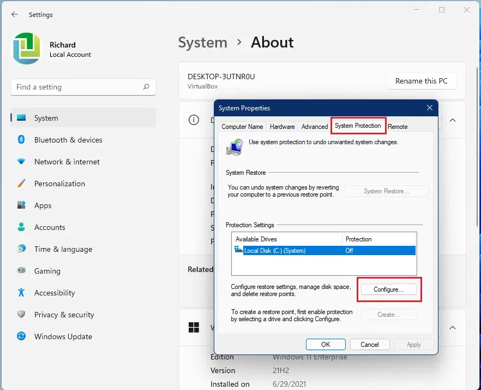This screenshot has height=390, width=481.
Task: Click the search magnifier icon
Action: coord(146,87)
